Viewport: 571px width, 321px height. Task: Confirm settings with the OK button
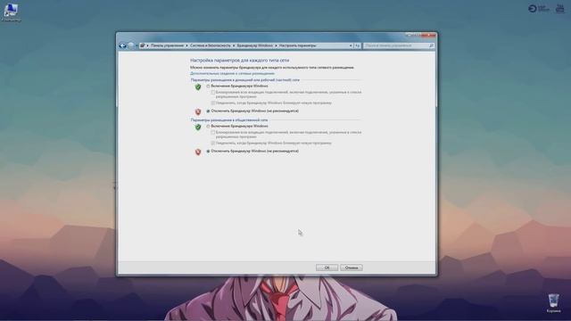coord(327,267)
